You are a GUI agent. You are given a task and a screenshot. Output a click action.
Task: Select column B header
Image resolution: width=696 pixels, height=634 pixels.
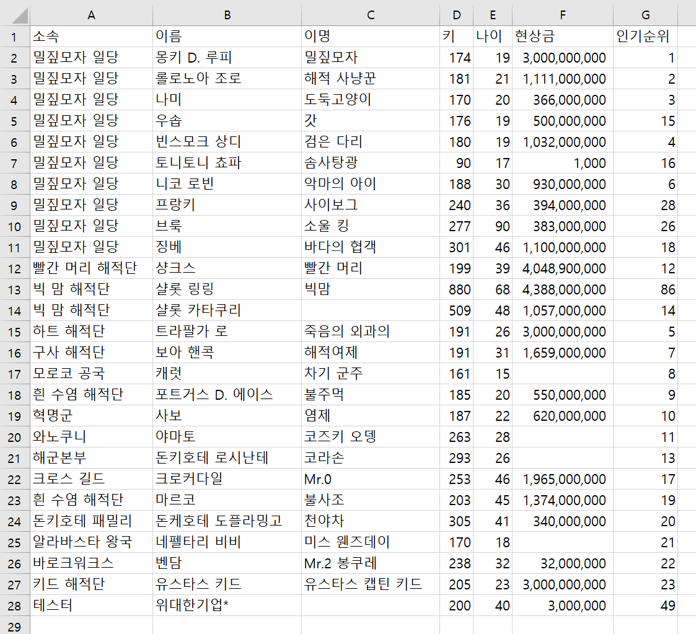pyautogui.click(x=227, y=15)
